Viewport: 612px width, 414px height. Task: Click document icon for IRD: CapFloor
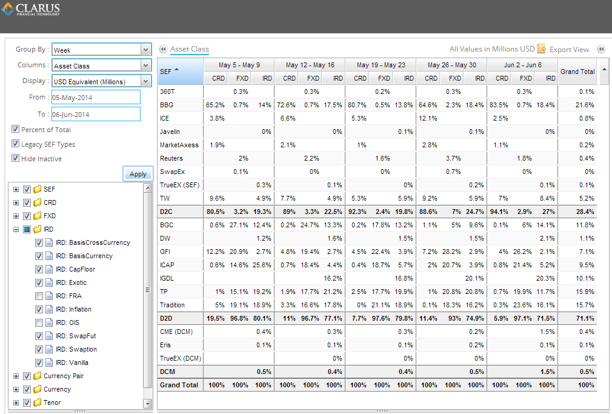click(49, 269)
